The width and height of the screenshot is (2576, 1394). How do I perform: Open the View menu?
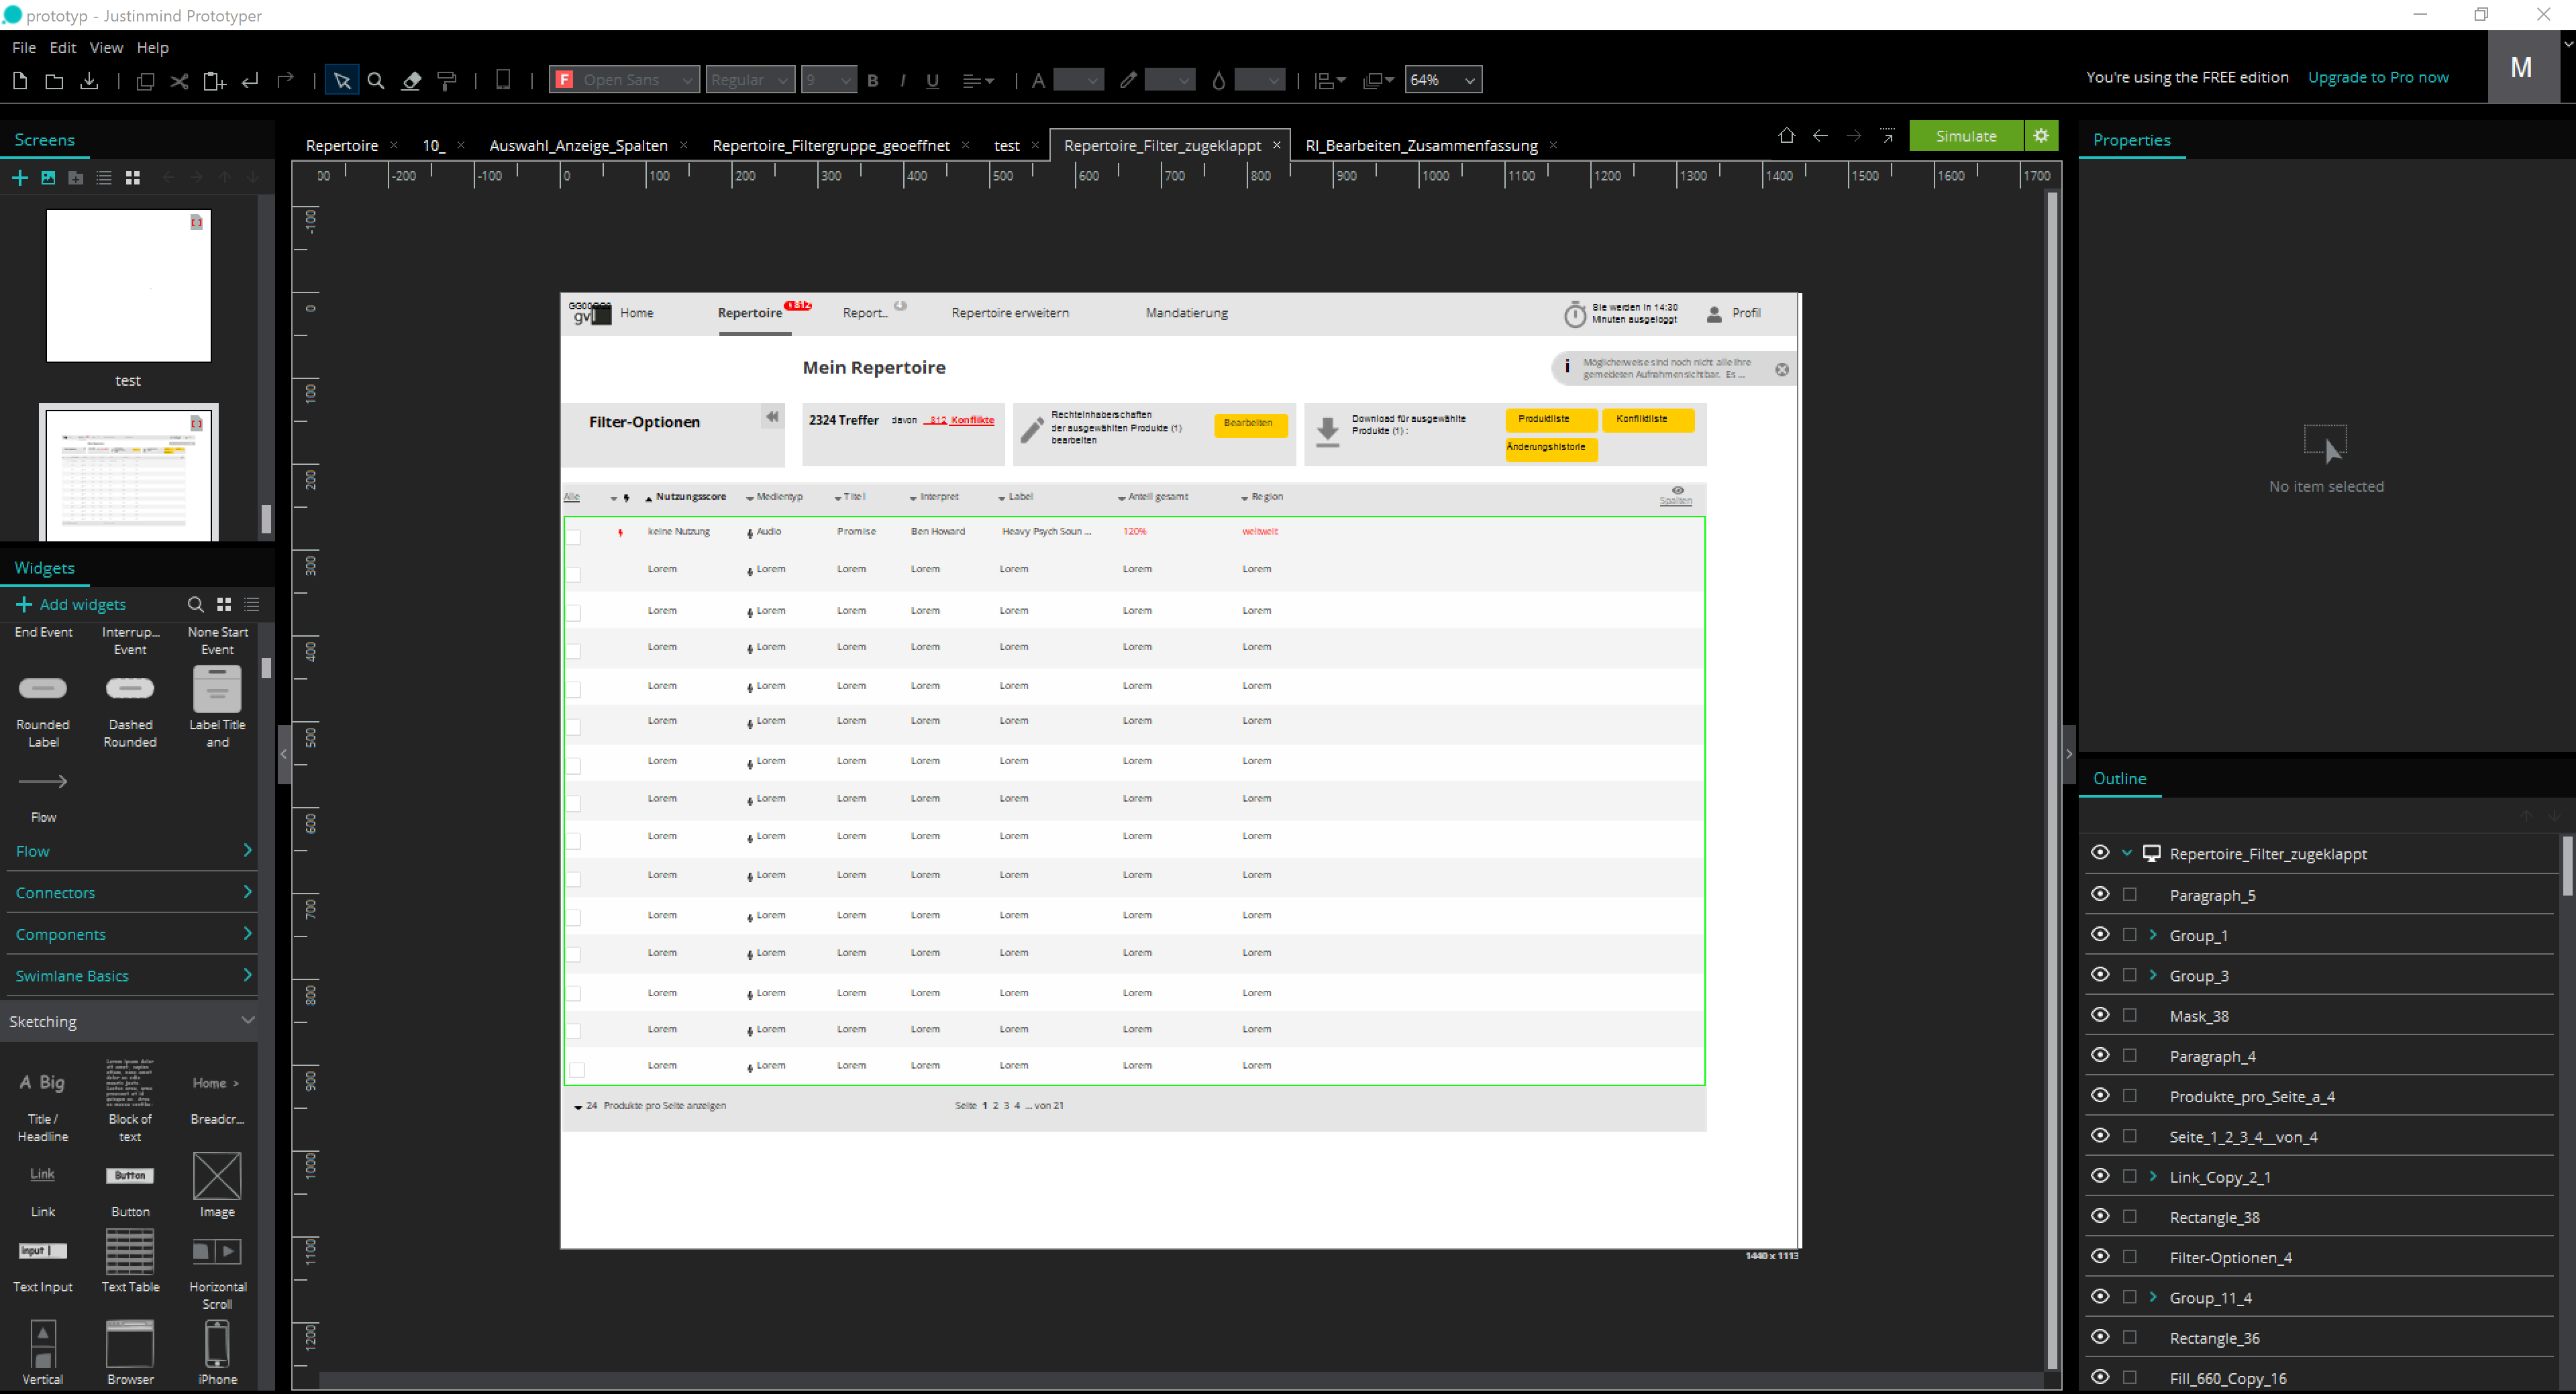[x=106, y=47]
